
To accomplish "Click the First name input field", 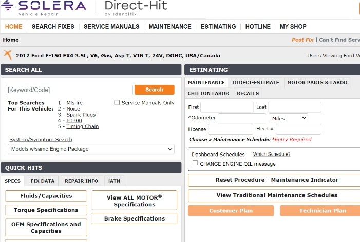I will [x=227, y=107].
